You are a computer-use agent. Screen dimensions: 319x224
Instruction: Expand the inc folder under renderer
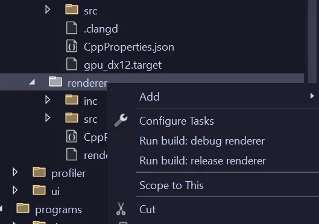point(48,100)
